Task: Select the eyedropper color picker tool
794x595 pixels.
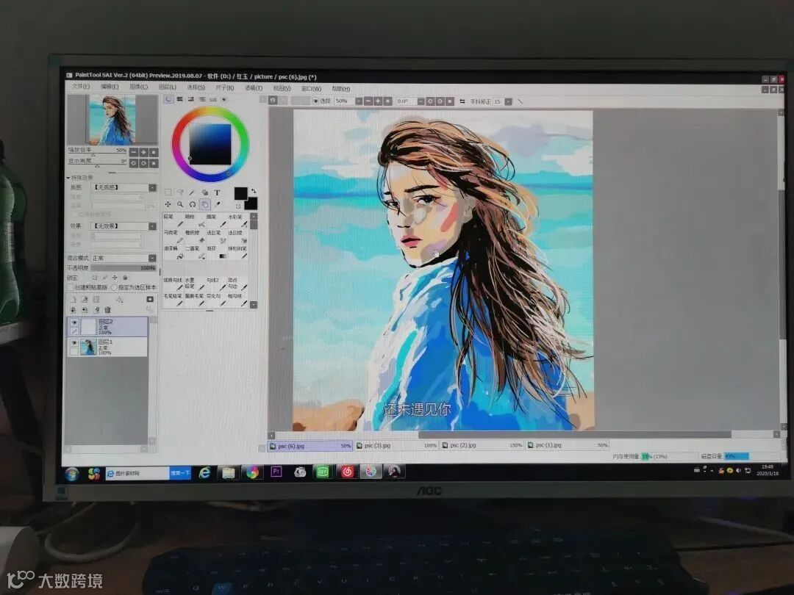Action: 217,204
